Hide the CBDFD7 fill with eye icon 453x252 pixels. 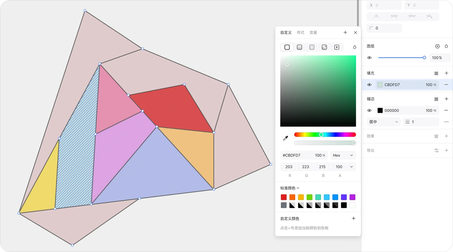click(369, 85)
